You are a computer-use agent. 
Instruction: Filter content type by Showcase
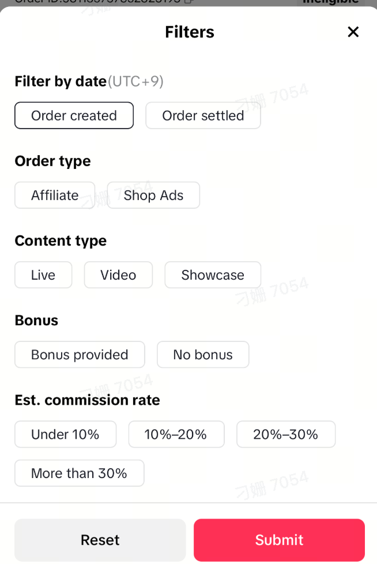[213, 275]
